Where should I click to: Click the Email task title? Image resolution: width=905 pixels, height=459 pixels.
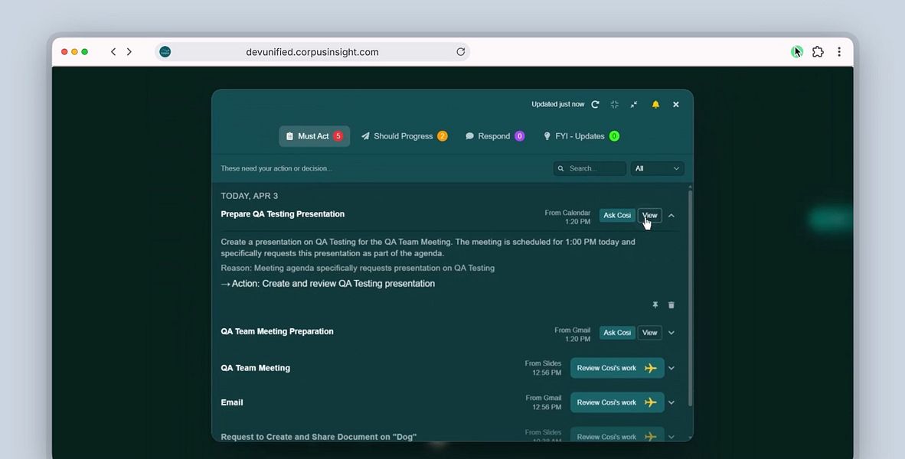231,402
